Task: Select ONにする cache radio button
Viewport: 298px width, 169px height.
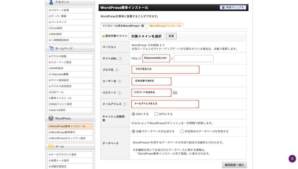Action: point(133,114)
